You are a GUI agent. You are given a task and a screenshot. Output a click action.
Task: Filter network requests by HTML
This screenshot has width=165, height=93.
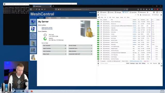102,17
